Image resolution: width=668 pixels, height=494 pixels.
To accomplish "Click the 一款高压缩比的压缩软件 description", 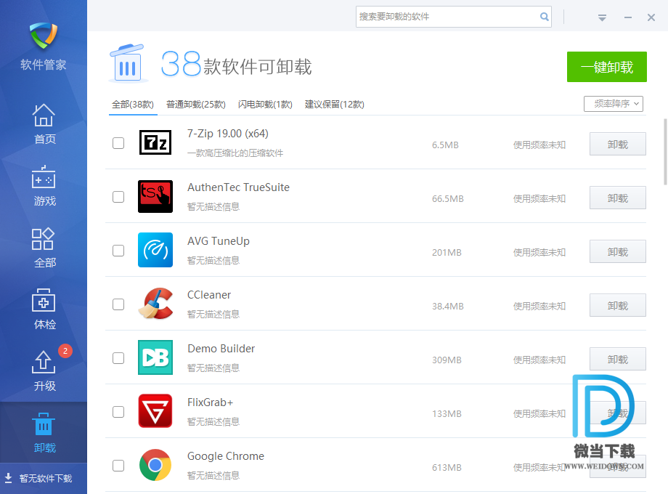I will [x=235, y=153].
